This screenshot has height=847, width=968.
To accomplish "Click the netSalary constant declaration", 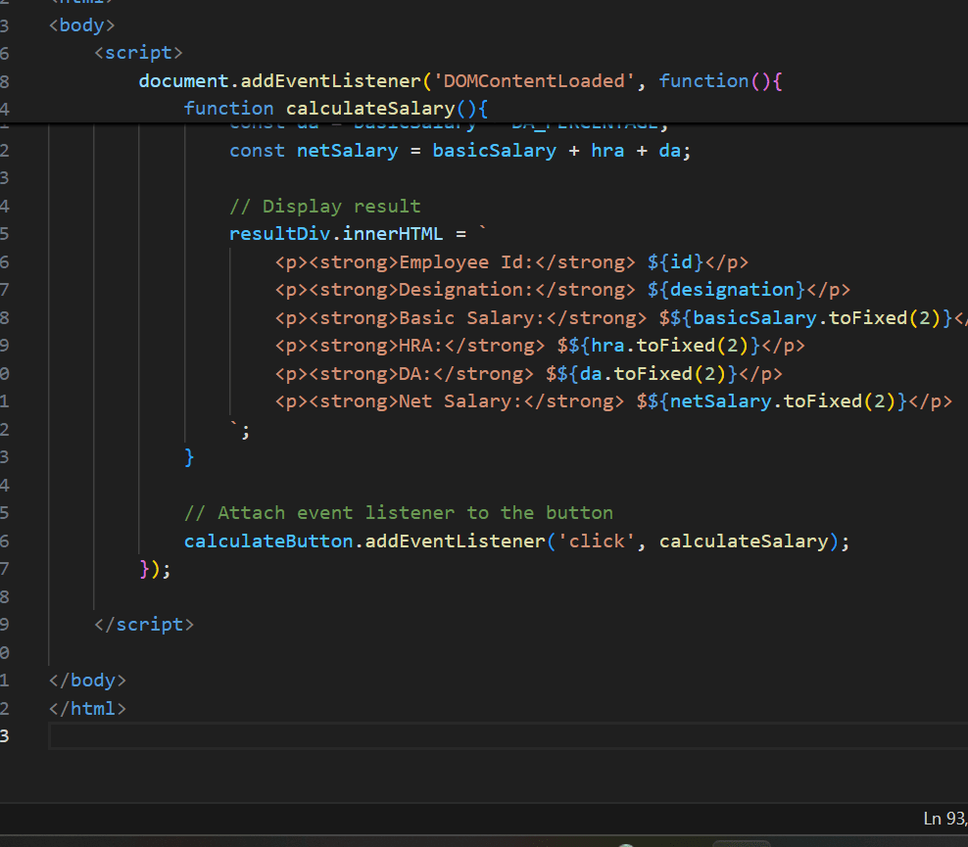I will point(348,151).
